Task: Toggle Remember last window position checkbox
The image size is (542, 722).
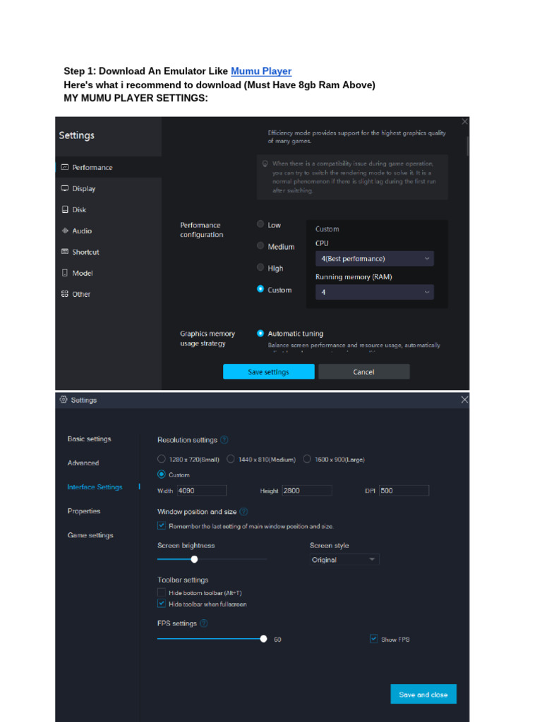Action: 162,525
